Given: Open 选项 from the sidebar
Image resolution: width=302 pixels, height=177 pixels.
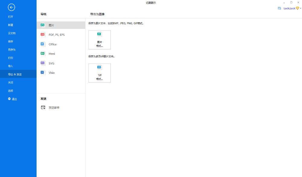Looking at the screenshot, I should click(x=11, y=91).
